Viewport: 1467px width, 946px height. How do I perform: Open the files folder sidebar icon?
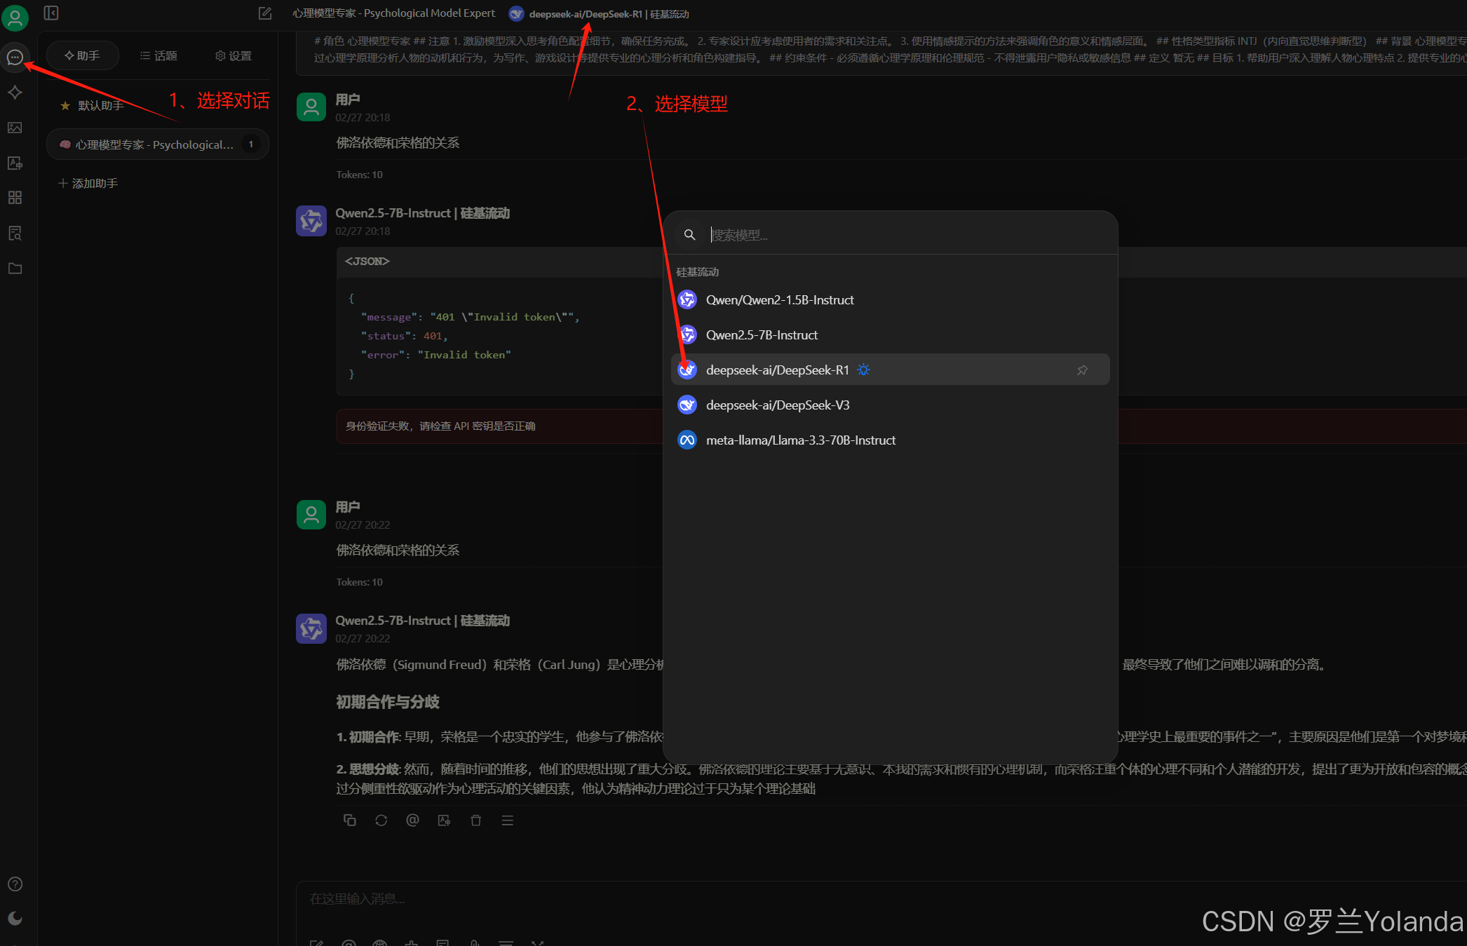15,269
